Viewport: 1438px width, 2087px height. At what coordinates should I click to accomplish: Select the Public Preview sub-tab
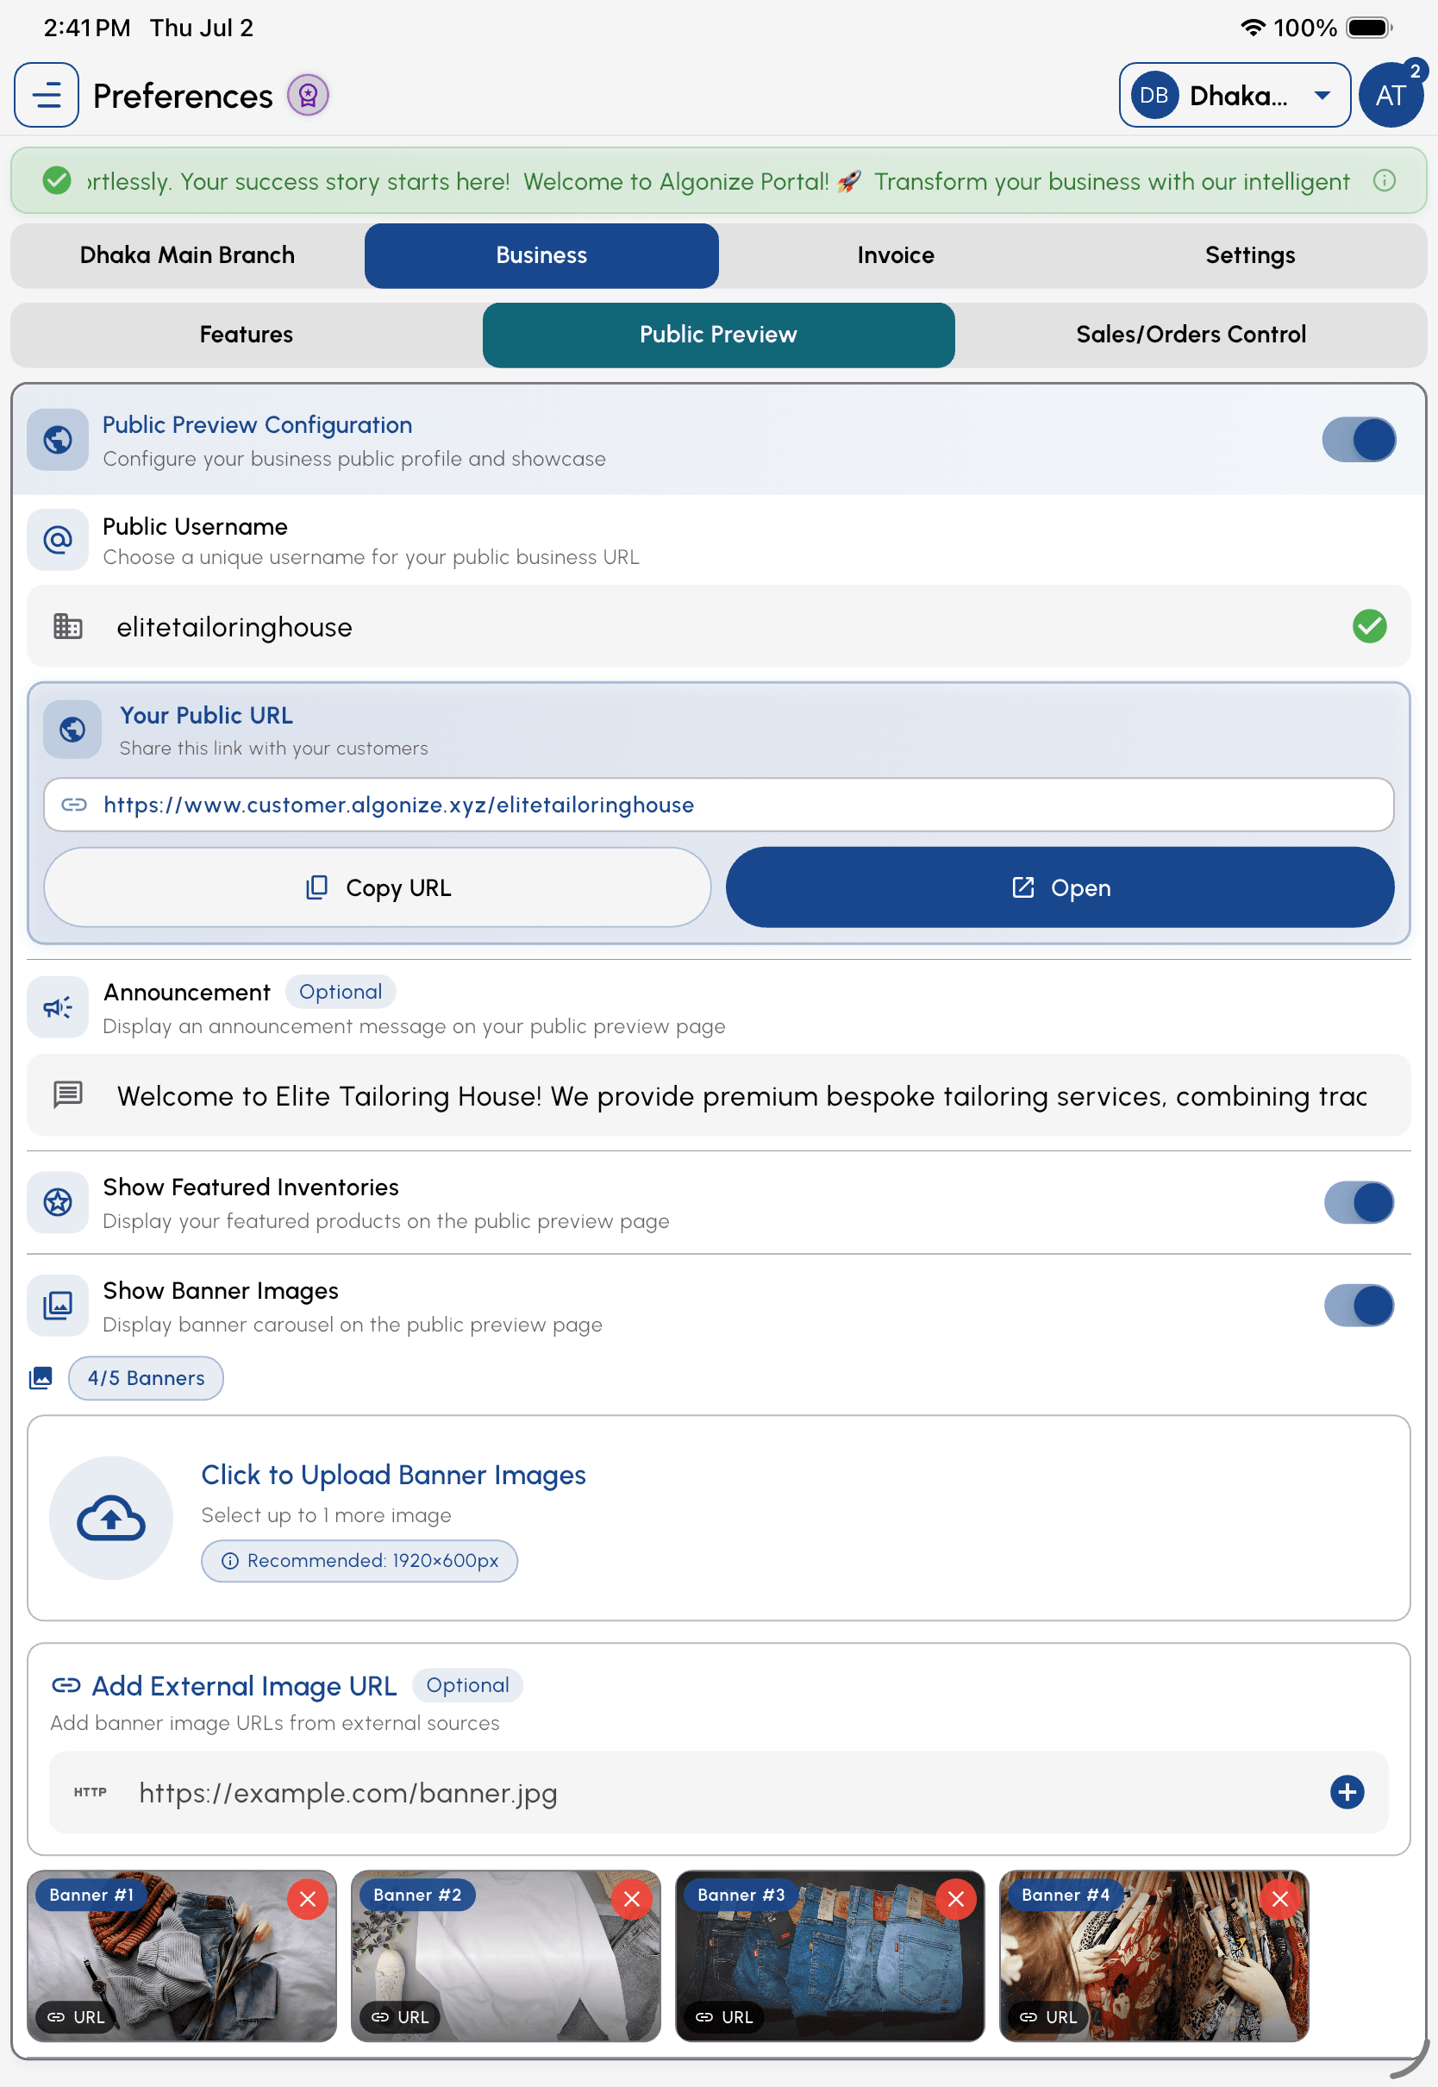coord(718,335)
